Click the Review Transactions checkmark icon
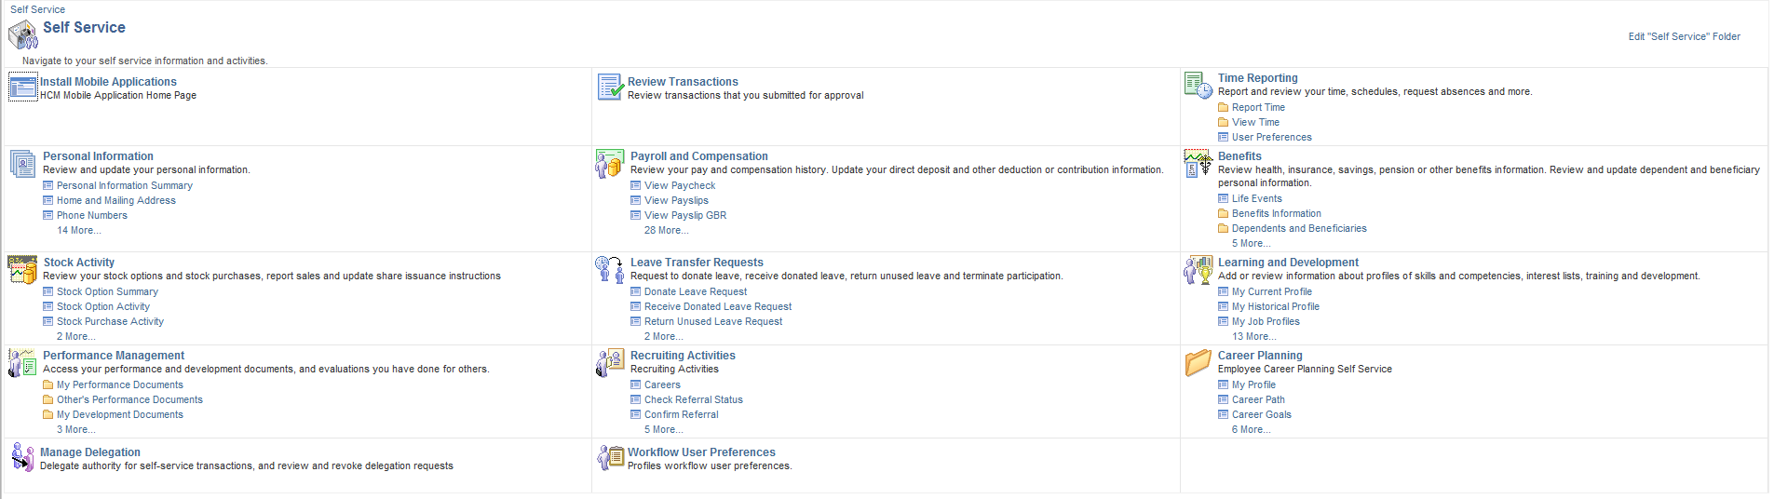 click(611, 88)
